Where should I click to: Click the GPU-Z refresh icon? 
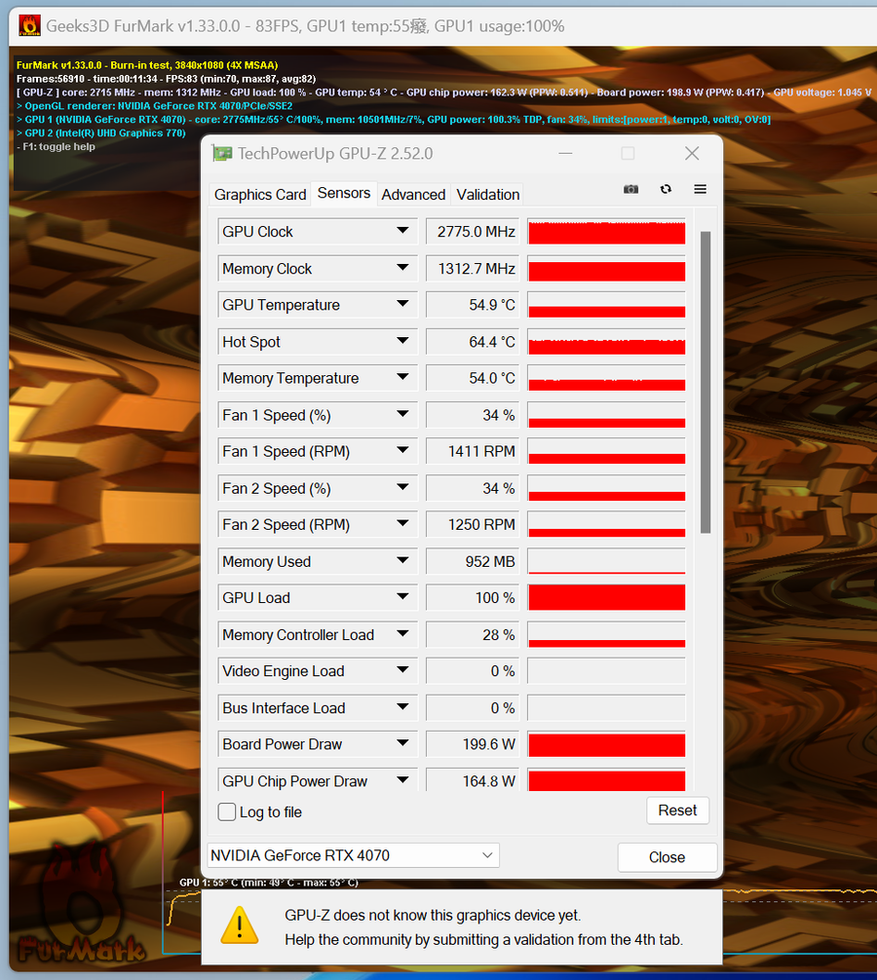point(666,189)
